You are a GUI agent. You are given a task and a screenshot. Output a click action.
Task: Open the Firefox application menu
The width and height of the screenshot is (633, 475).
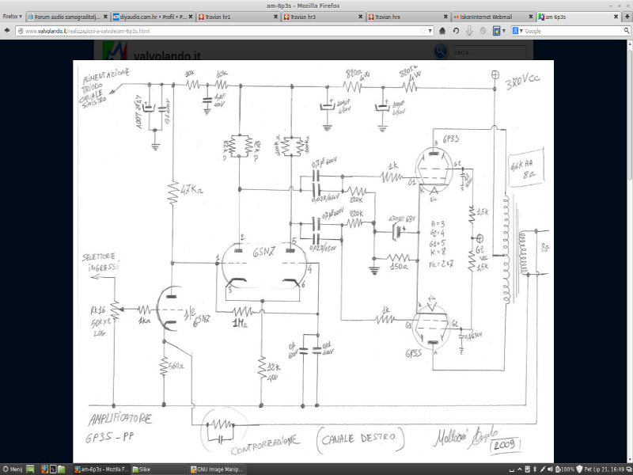[12, 17]
